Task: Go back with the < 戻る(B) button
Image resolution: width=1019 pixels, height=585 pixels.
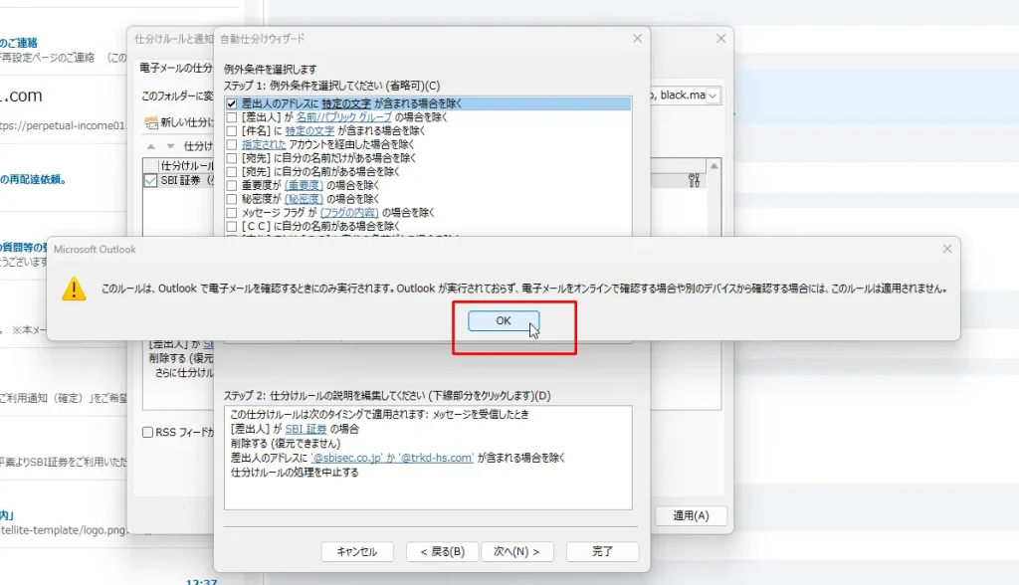Action: click(442, 551)
